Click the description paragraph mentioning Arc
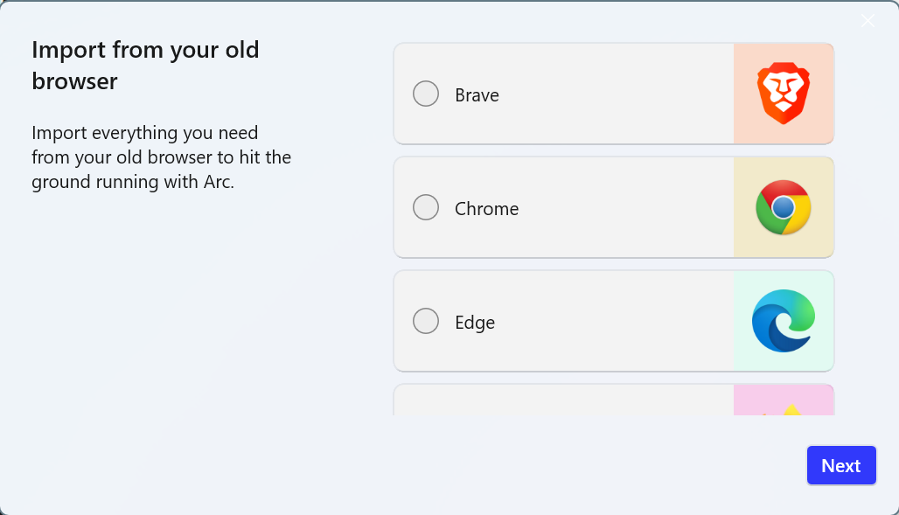Image resolution: width=899 pixels, height=515 pixels. tap(161, 157)
